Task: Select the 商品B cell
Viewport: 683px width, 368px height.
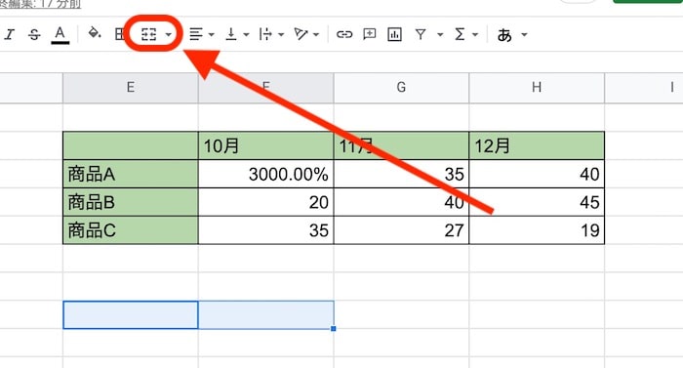Action: tap(130, 202)
